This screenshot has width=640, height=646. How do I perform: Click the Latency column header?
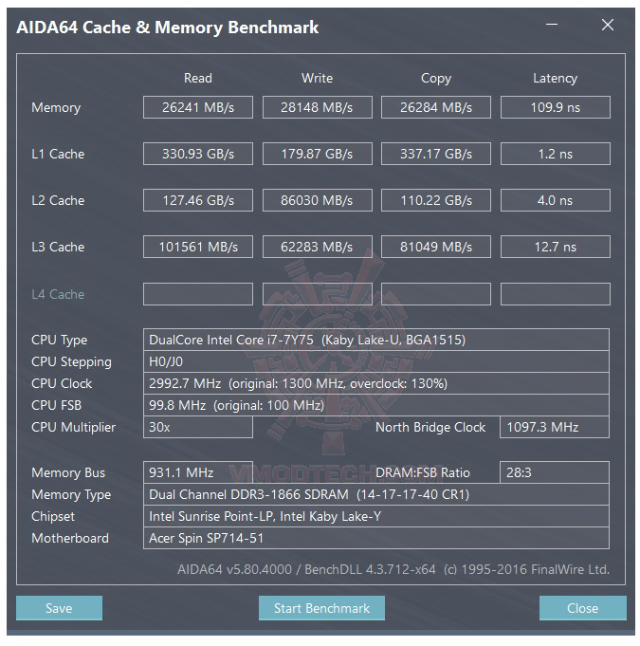[x=556, y=79]
